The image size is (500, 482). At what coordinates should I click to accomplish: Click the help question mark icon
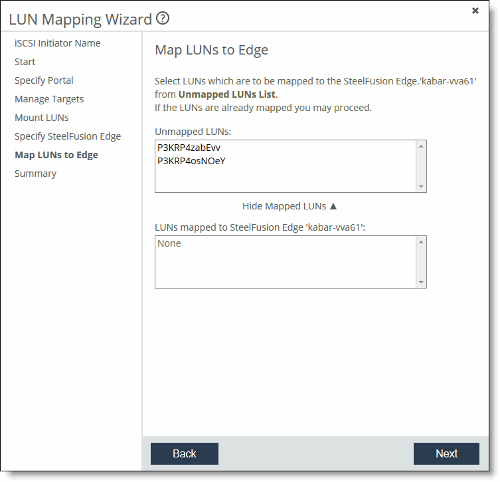[163, 19]
